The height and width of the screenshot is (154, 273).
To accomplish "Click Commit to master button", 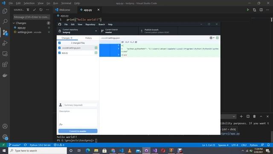I will (78, 131).
